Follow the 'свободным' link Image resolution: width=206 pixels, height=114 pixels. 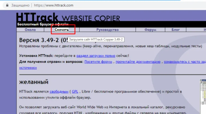(x=59, y=92)
